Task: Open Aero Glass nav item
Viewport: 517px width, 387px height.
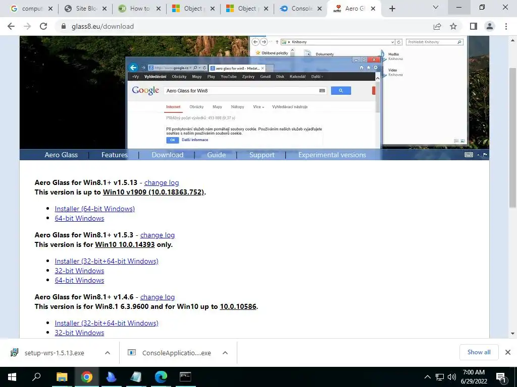Action: click(x=61, y=155)
